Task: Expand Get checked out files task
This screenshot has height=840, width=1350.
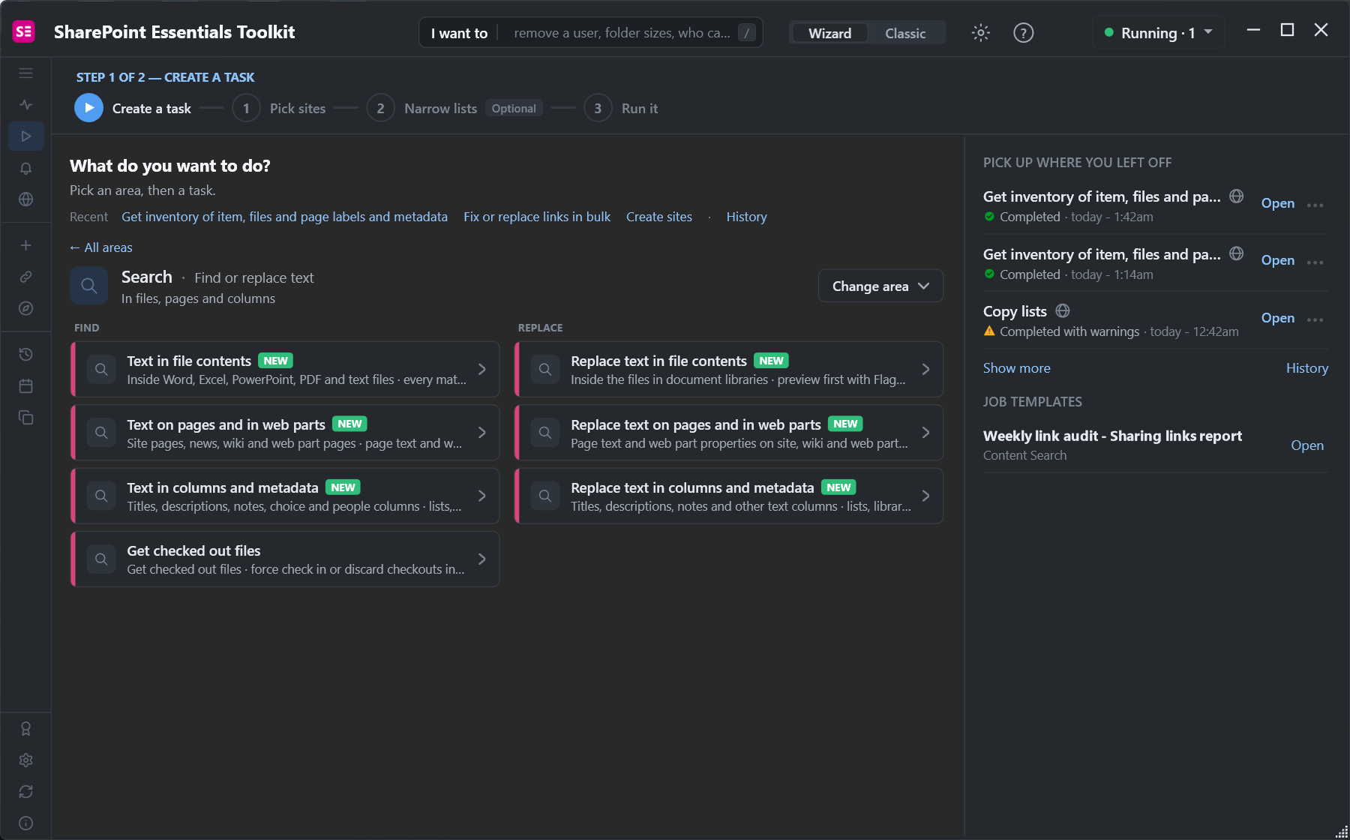Action: pos(285,559)
